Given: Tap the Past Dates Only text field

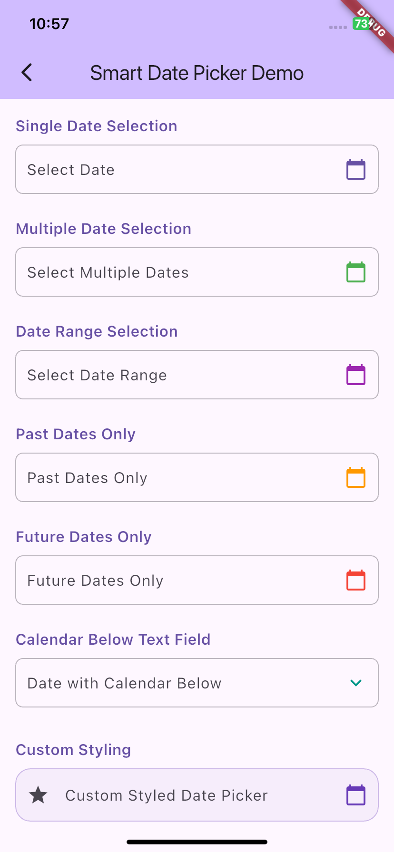Looking at the screenshot, I should (197, 477).
